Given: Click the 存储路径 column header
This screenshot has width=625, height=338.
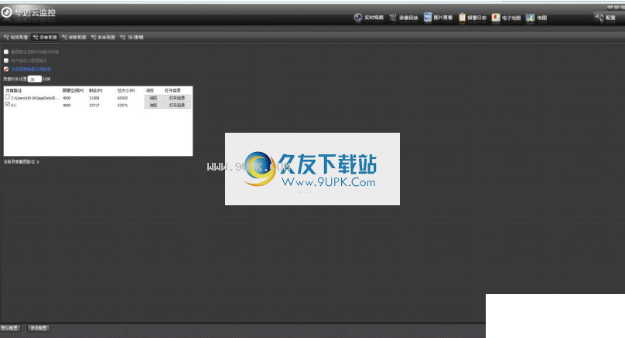Looking at the screenshot, I should coord(14,90).
